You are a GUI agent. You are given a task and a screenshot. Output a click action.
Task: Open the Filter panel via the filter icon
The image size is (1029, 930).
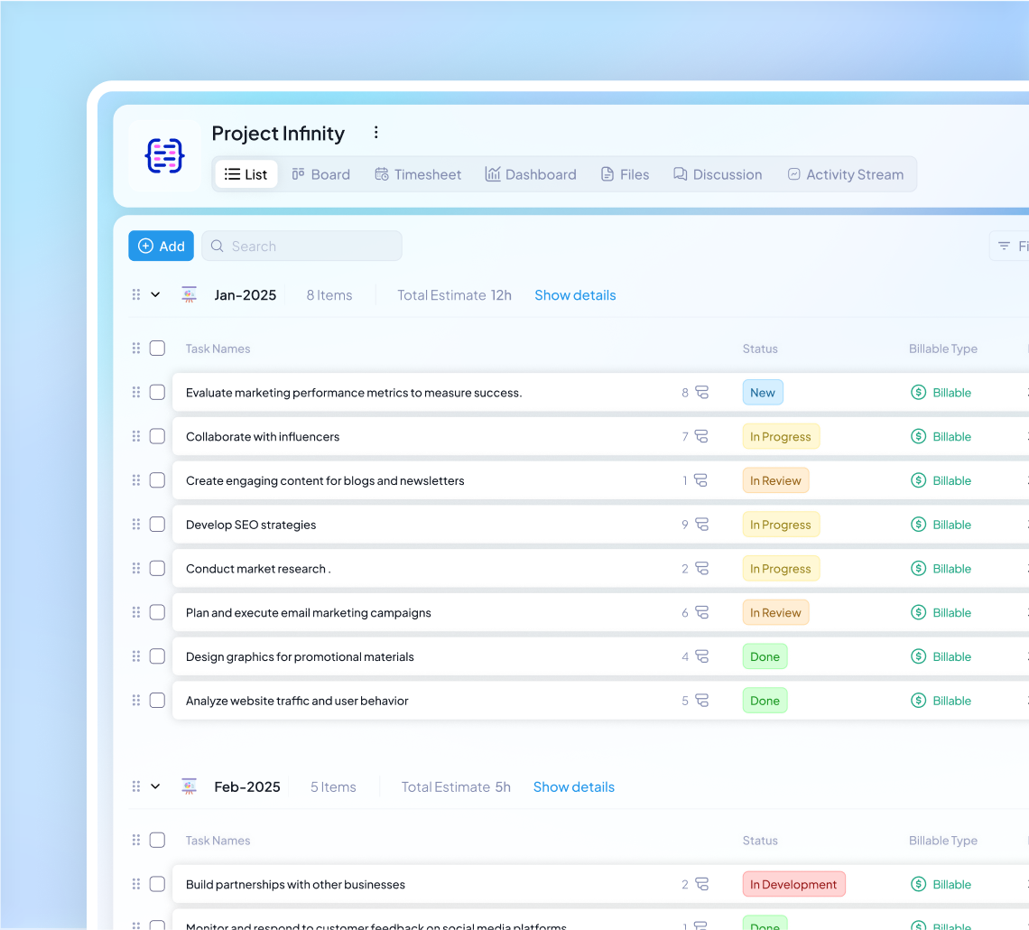coord(1005,246)
